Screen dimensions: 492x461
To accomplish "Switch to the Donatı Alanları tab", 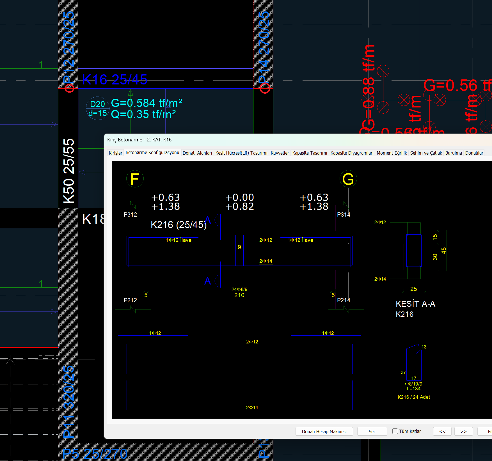I will click(197, 153).
